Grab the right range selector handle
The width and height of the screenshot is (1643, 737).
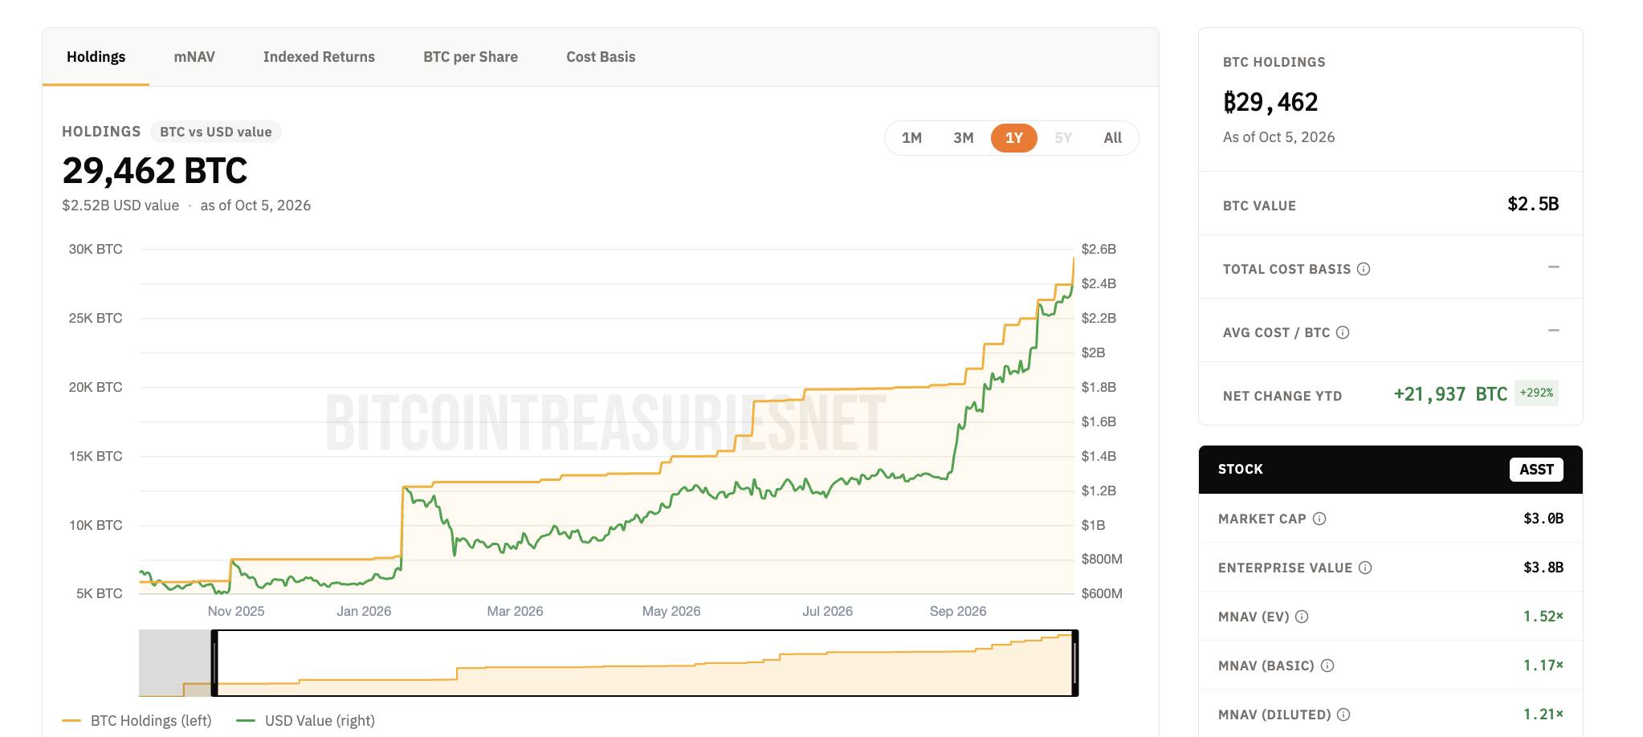(1075, 663)
